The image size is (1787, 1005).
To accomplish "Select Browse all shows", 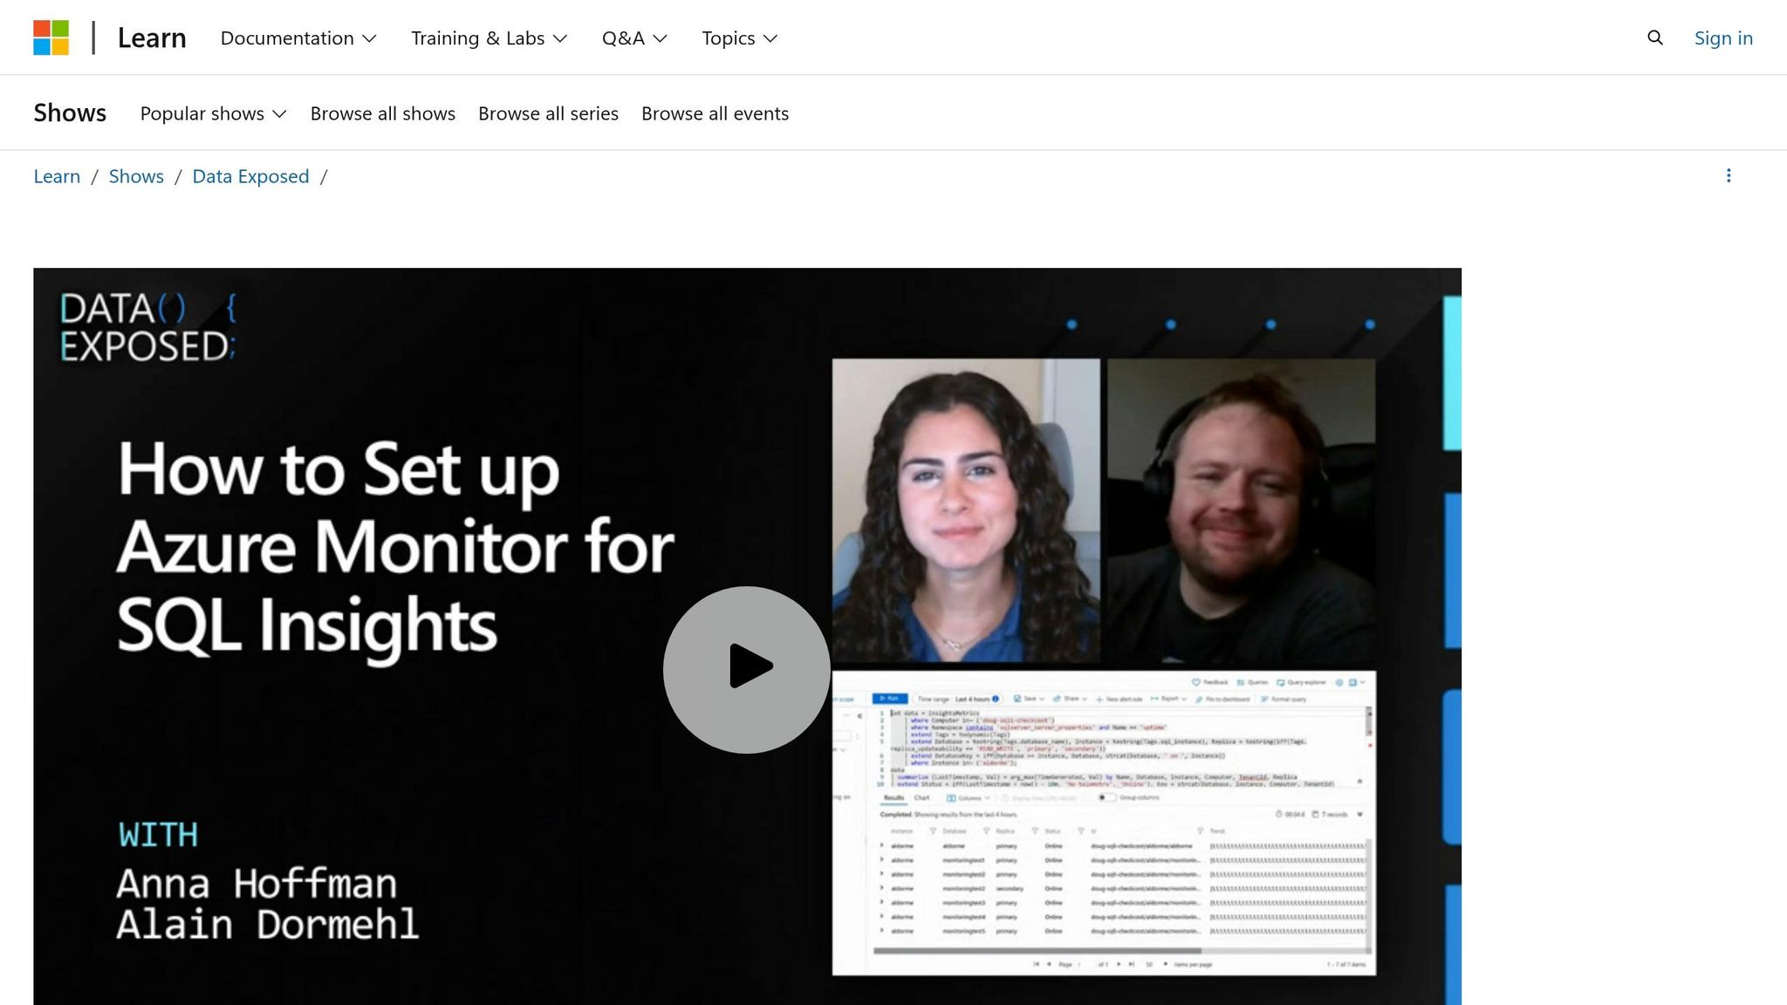I will pyautogui.click(x=382, y=113).
